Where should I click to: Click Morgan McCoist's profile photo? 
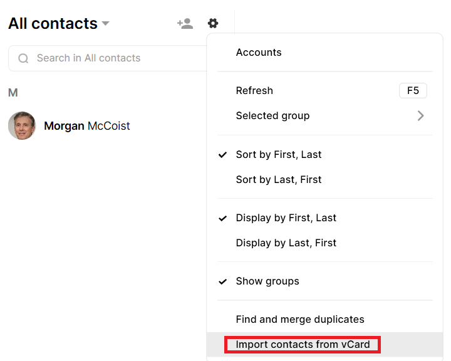22,126
